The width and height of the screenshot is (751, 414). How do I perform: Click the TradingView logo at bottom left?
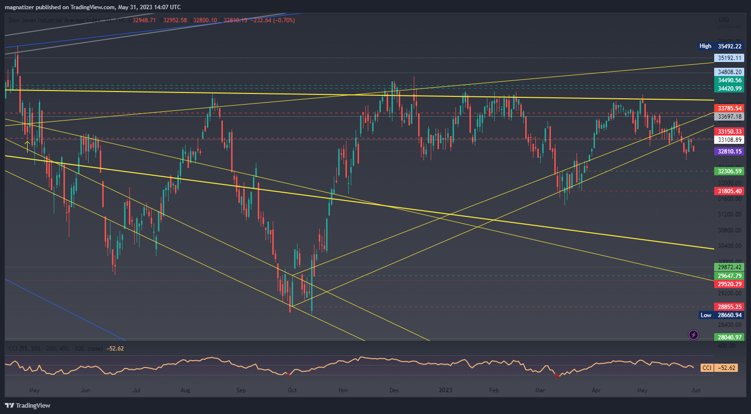pyautogui.click(x=28, y=405)
